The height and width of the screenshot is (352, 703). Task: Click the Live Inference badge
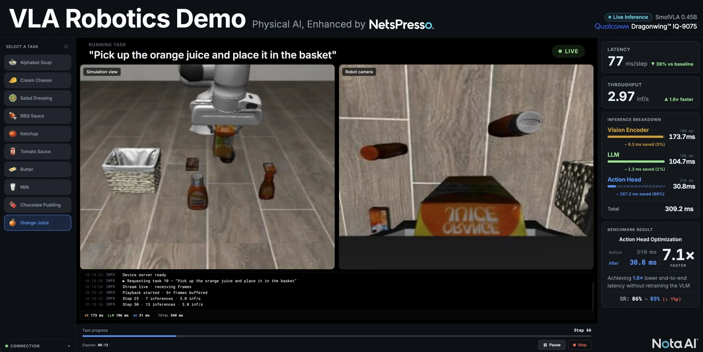[x=628, y=17]
